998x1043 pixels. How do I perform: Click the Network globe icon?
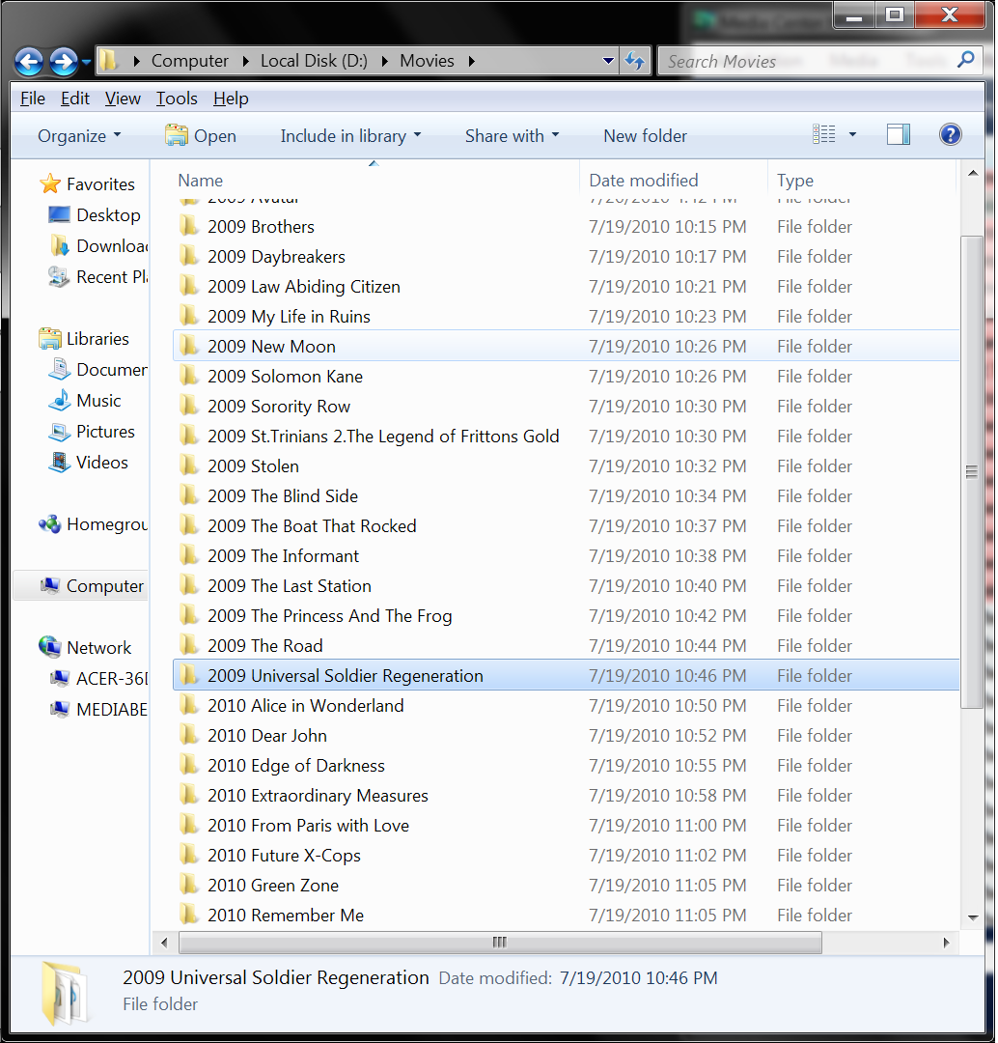(50, 647)
